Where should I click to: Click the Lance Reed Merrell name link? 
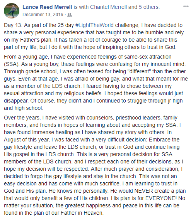tap(47, 7)
